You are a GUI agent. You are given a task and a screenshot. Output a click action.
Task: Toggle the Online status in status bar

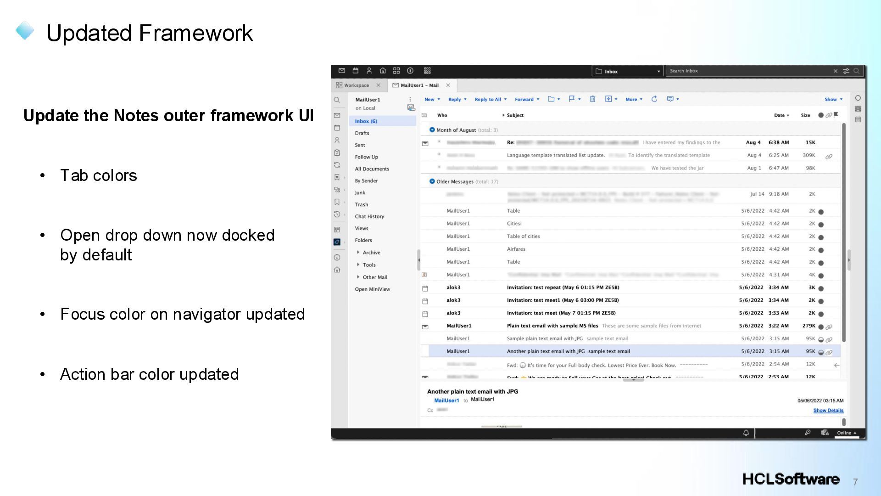coord(846,433)
